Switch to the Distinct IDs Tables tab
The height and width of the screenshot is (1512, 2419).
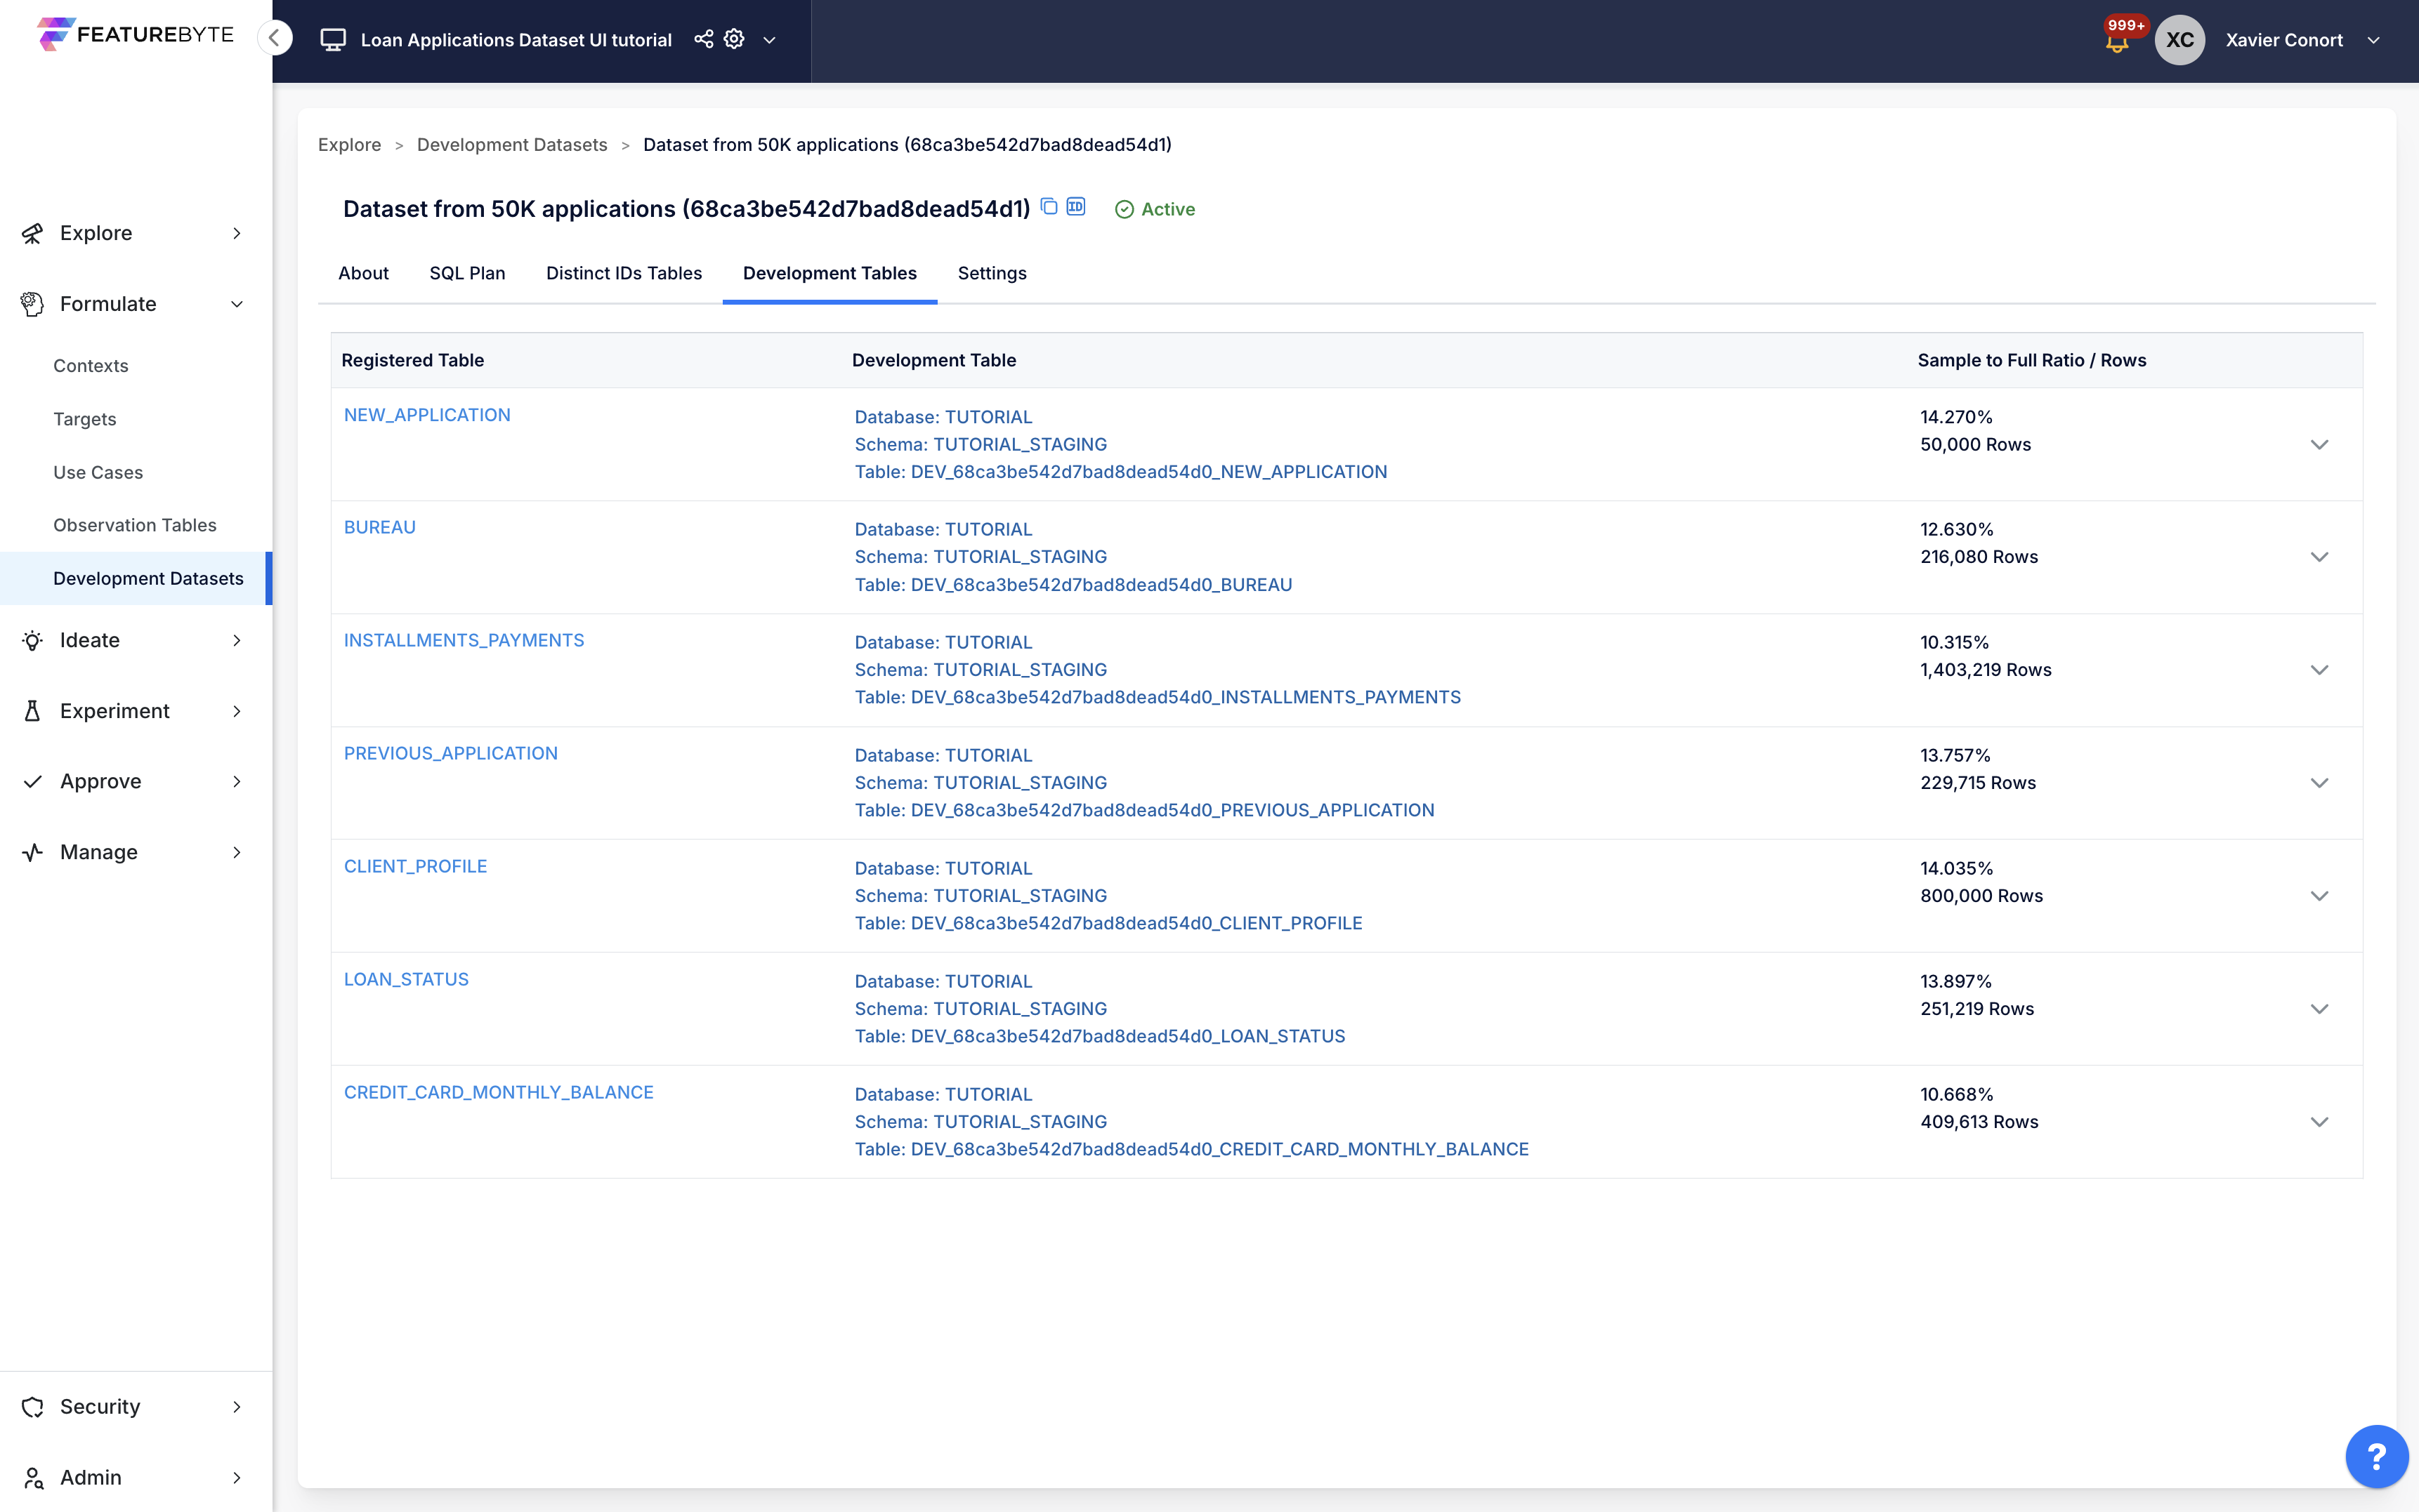[x=623, y=273]
